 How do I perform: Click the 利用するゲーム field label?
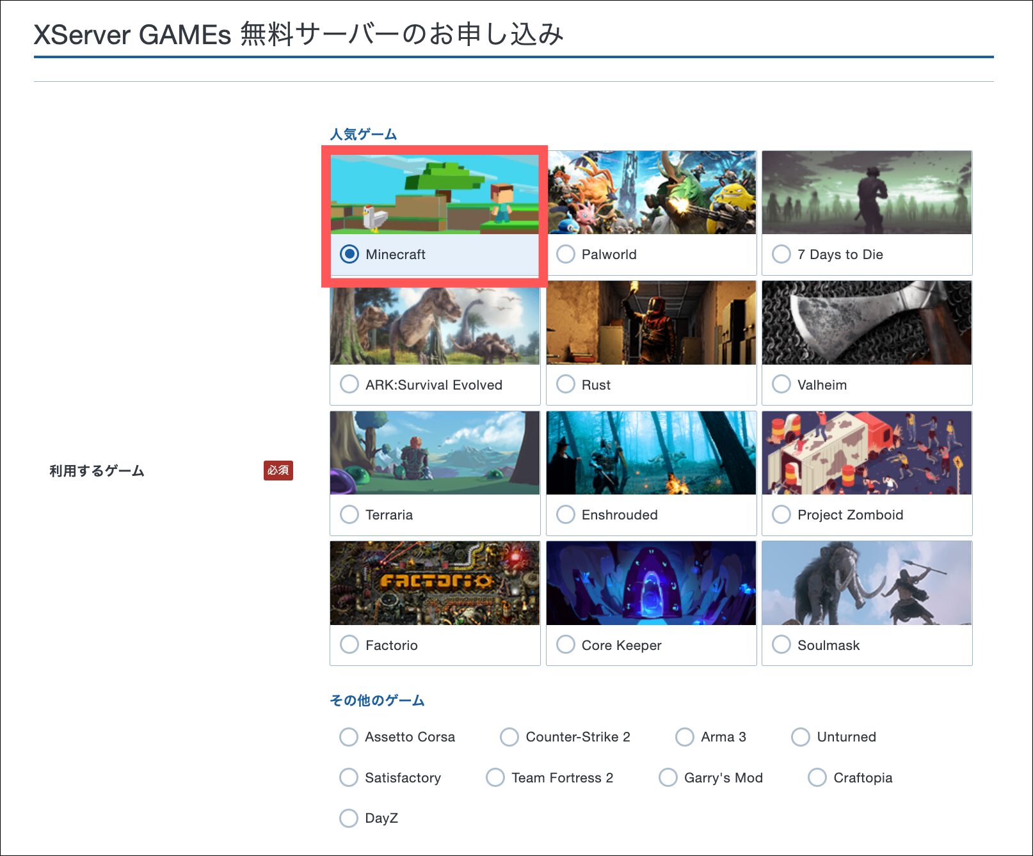tap(97, 471)
